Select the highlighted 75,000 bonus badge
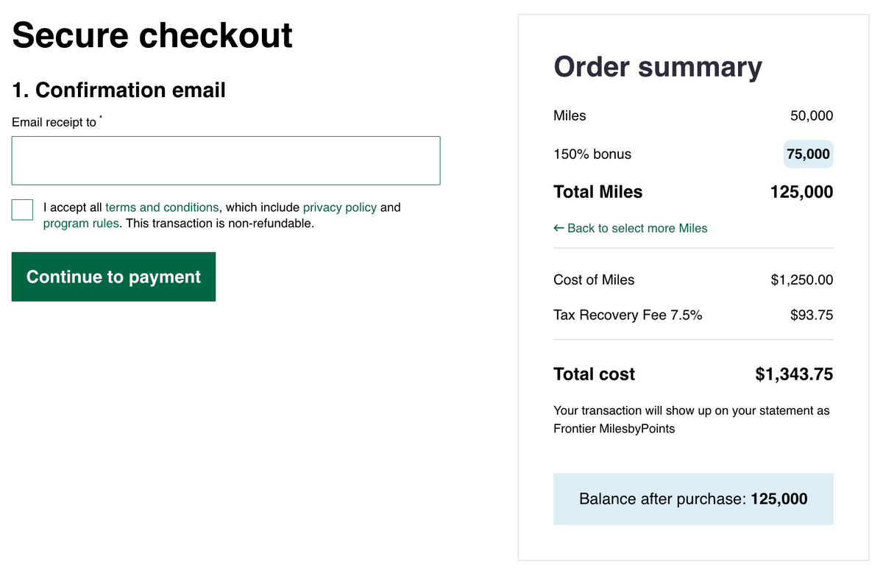This screenshot has width=883, height=570. pyautogui.click(x=808, y=154)
